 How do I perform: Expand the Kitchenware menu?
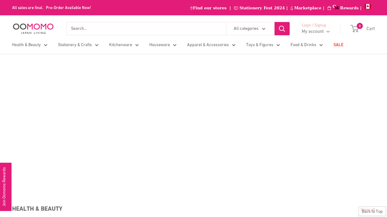(124, 45)
